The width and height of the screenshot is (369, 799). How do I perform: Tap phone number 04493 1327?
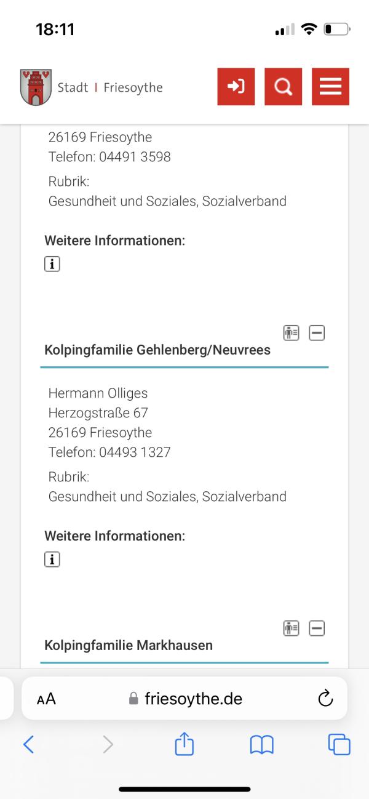[135, 452]
